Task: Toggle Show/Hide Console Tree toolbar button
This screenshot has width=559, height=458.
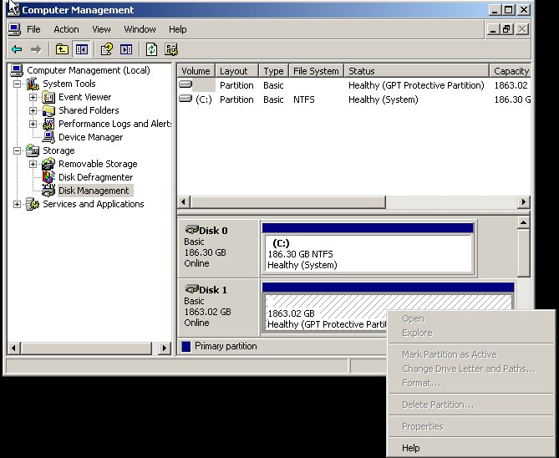Action: [x=81, y=49]
